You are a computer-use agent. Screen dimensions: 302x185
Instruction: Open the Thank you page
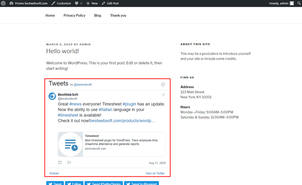(118, 15)
